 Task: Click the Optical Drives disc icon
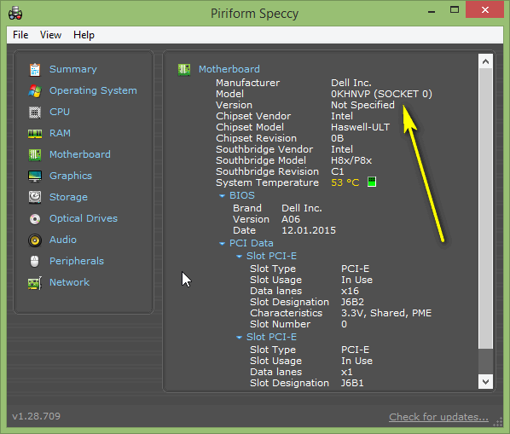(35, 219)
